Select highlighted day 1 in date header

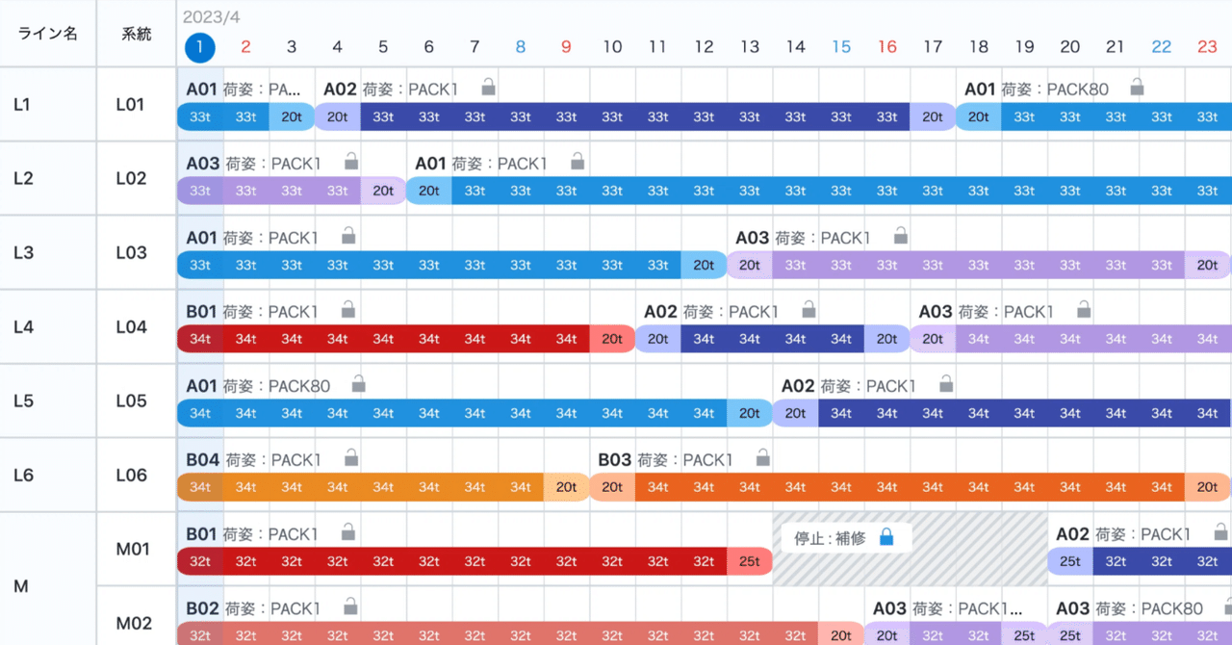tap(200, 47)
